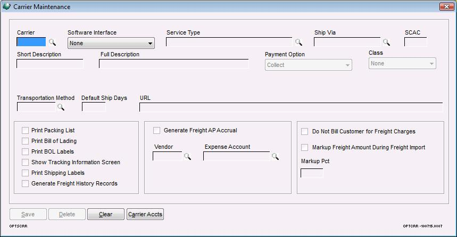Open the Vendor lookup magnifier

click(187, 156)
